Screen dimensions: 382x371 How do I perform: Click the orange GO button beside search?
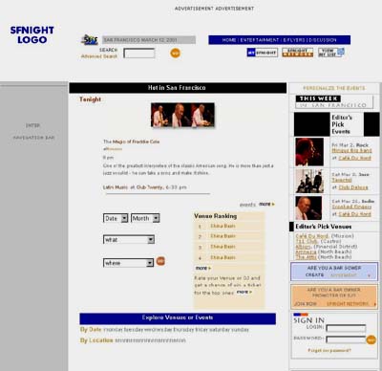(176, 53)
